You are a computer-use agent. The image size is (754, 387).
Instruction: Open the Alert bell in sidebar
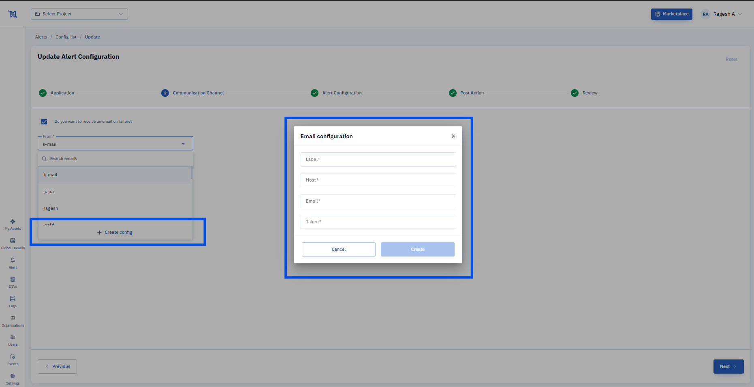pyautogui.click(x=13, y=263)
